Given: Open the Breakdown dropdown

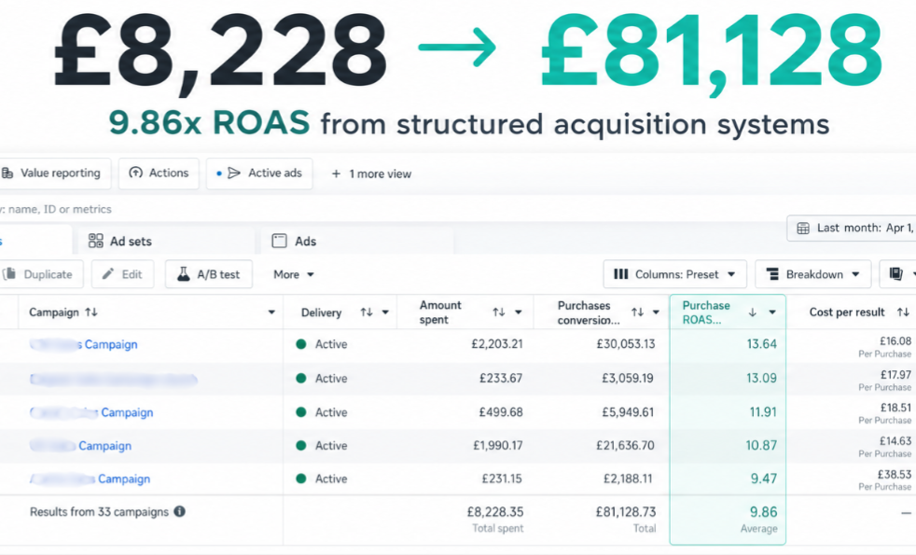Looking at the screenshot, I should pyautogui.click(x=813, y=274).
